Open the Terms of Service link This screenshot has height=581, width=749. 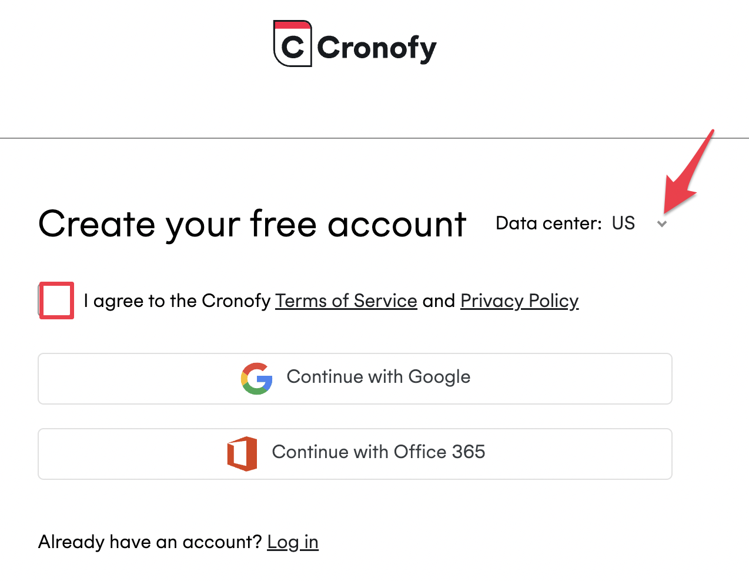346,301
